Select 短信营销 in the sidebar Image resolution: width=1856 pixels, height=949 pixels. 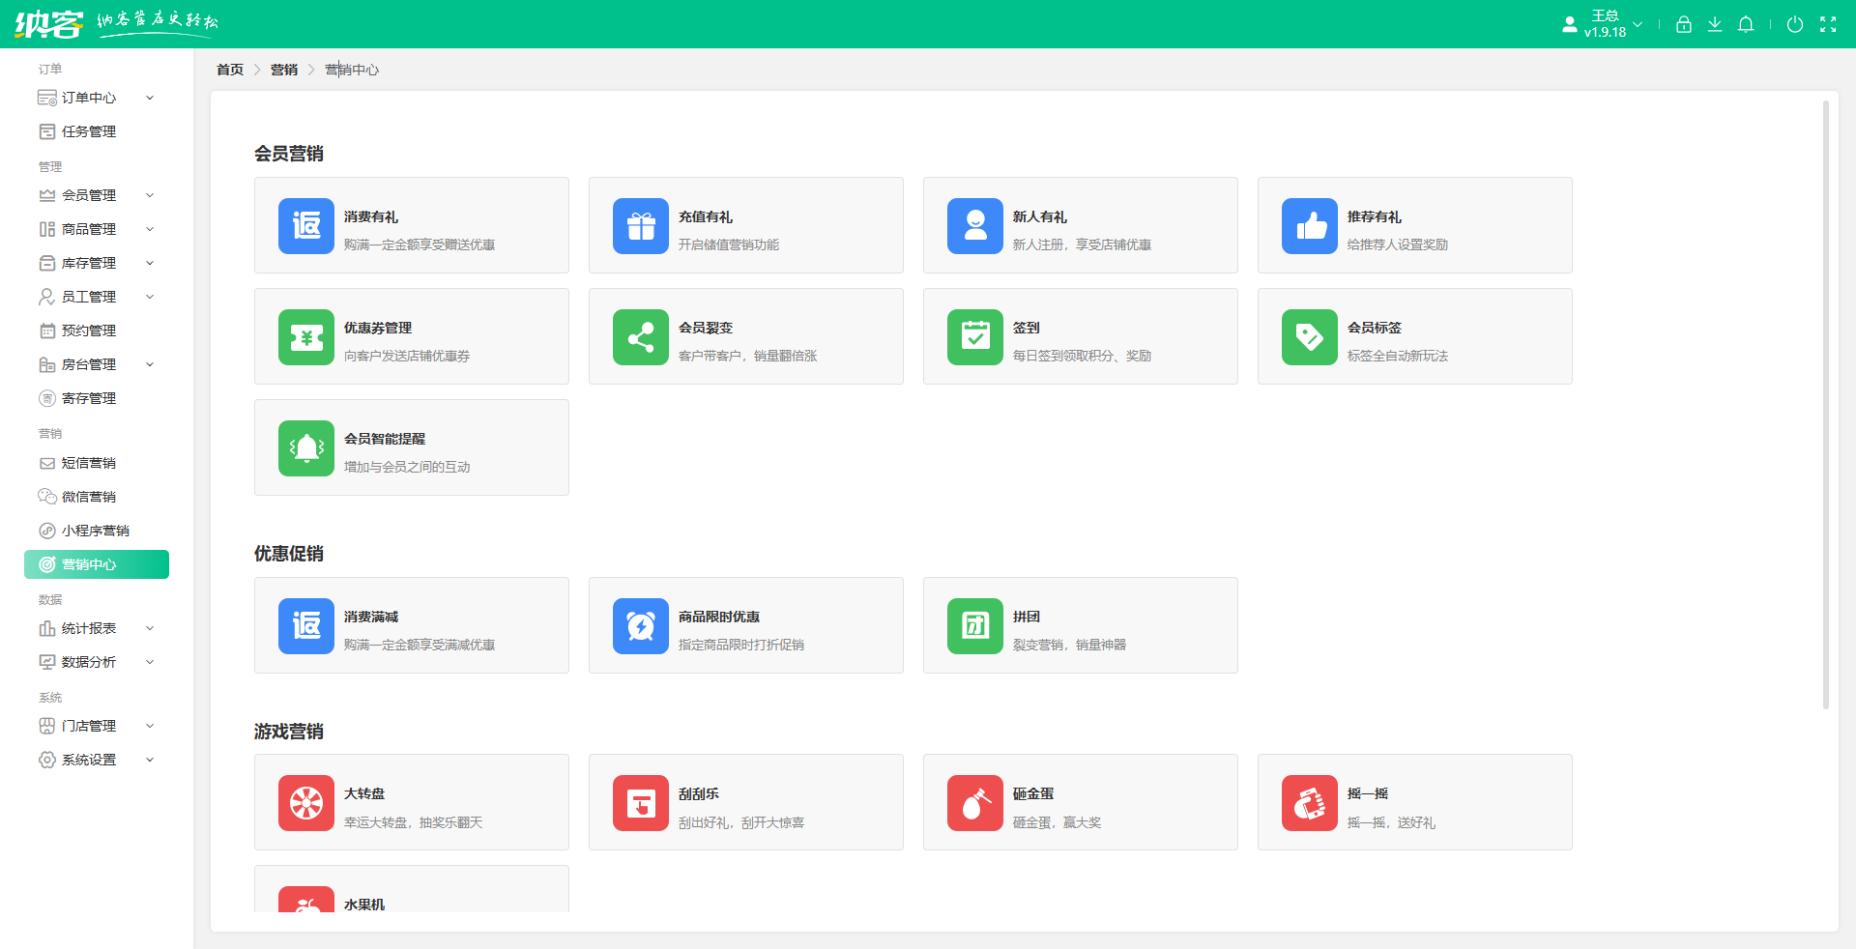tap(89, 463)
